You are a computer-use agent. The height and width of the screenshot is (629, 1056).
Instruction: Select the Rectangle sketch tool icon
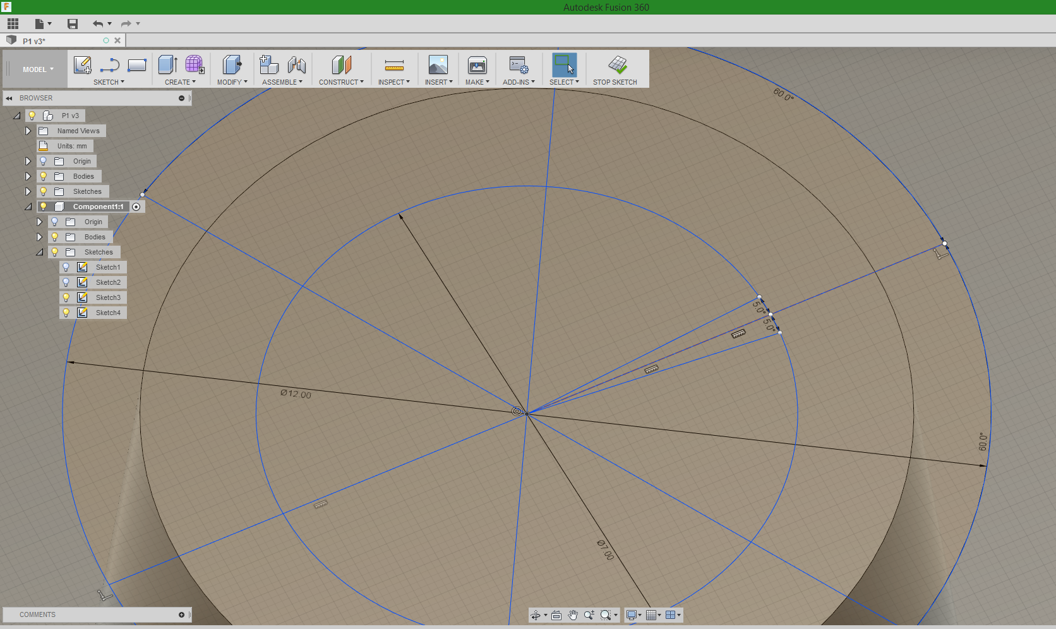pyautogui.click(x=137, y=65)
